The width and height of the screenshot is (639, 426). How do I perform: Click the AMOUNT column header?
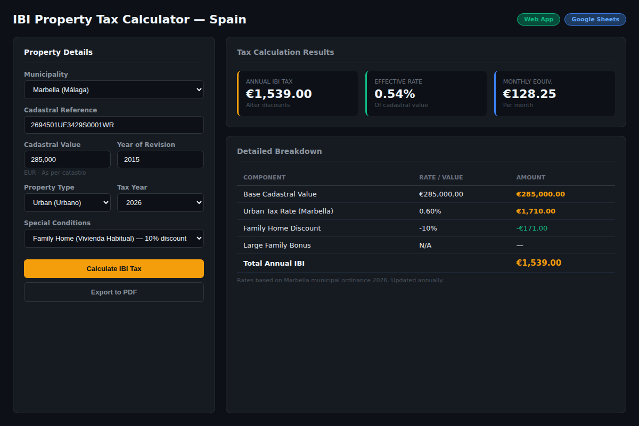531,177
